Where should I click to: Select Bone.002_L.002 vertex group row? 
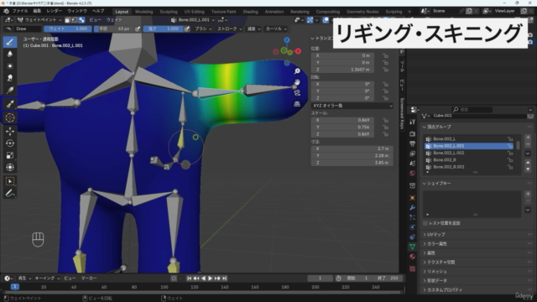469,153
